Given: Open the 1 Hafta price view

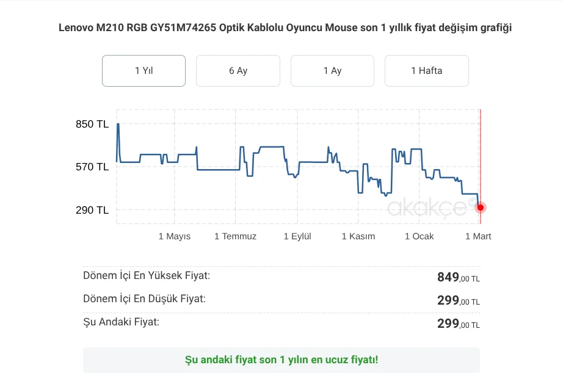Looking at the screenshot, I should tap(426, 71).
